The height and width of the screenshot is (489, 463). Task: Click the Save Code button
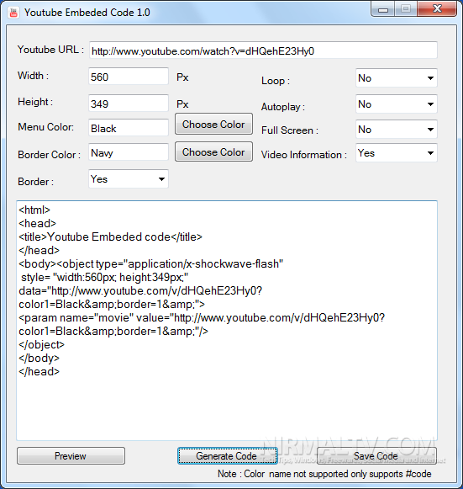376,456
